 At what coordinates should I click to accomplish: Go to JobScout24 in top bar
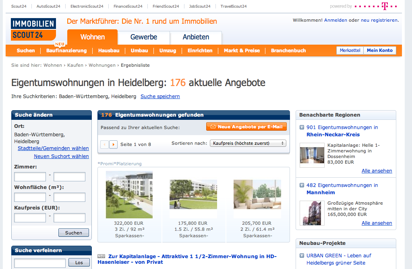200,6
